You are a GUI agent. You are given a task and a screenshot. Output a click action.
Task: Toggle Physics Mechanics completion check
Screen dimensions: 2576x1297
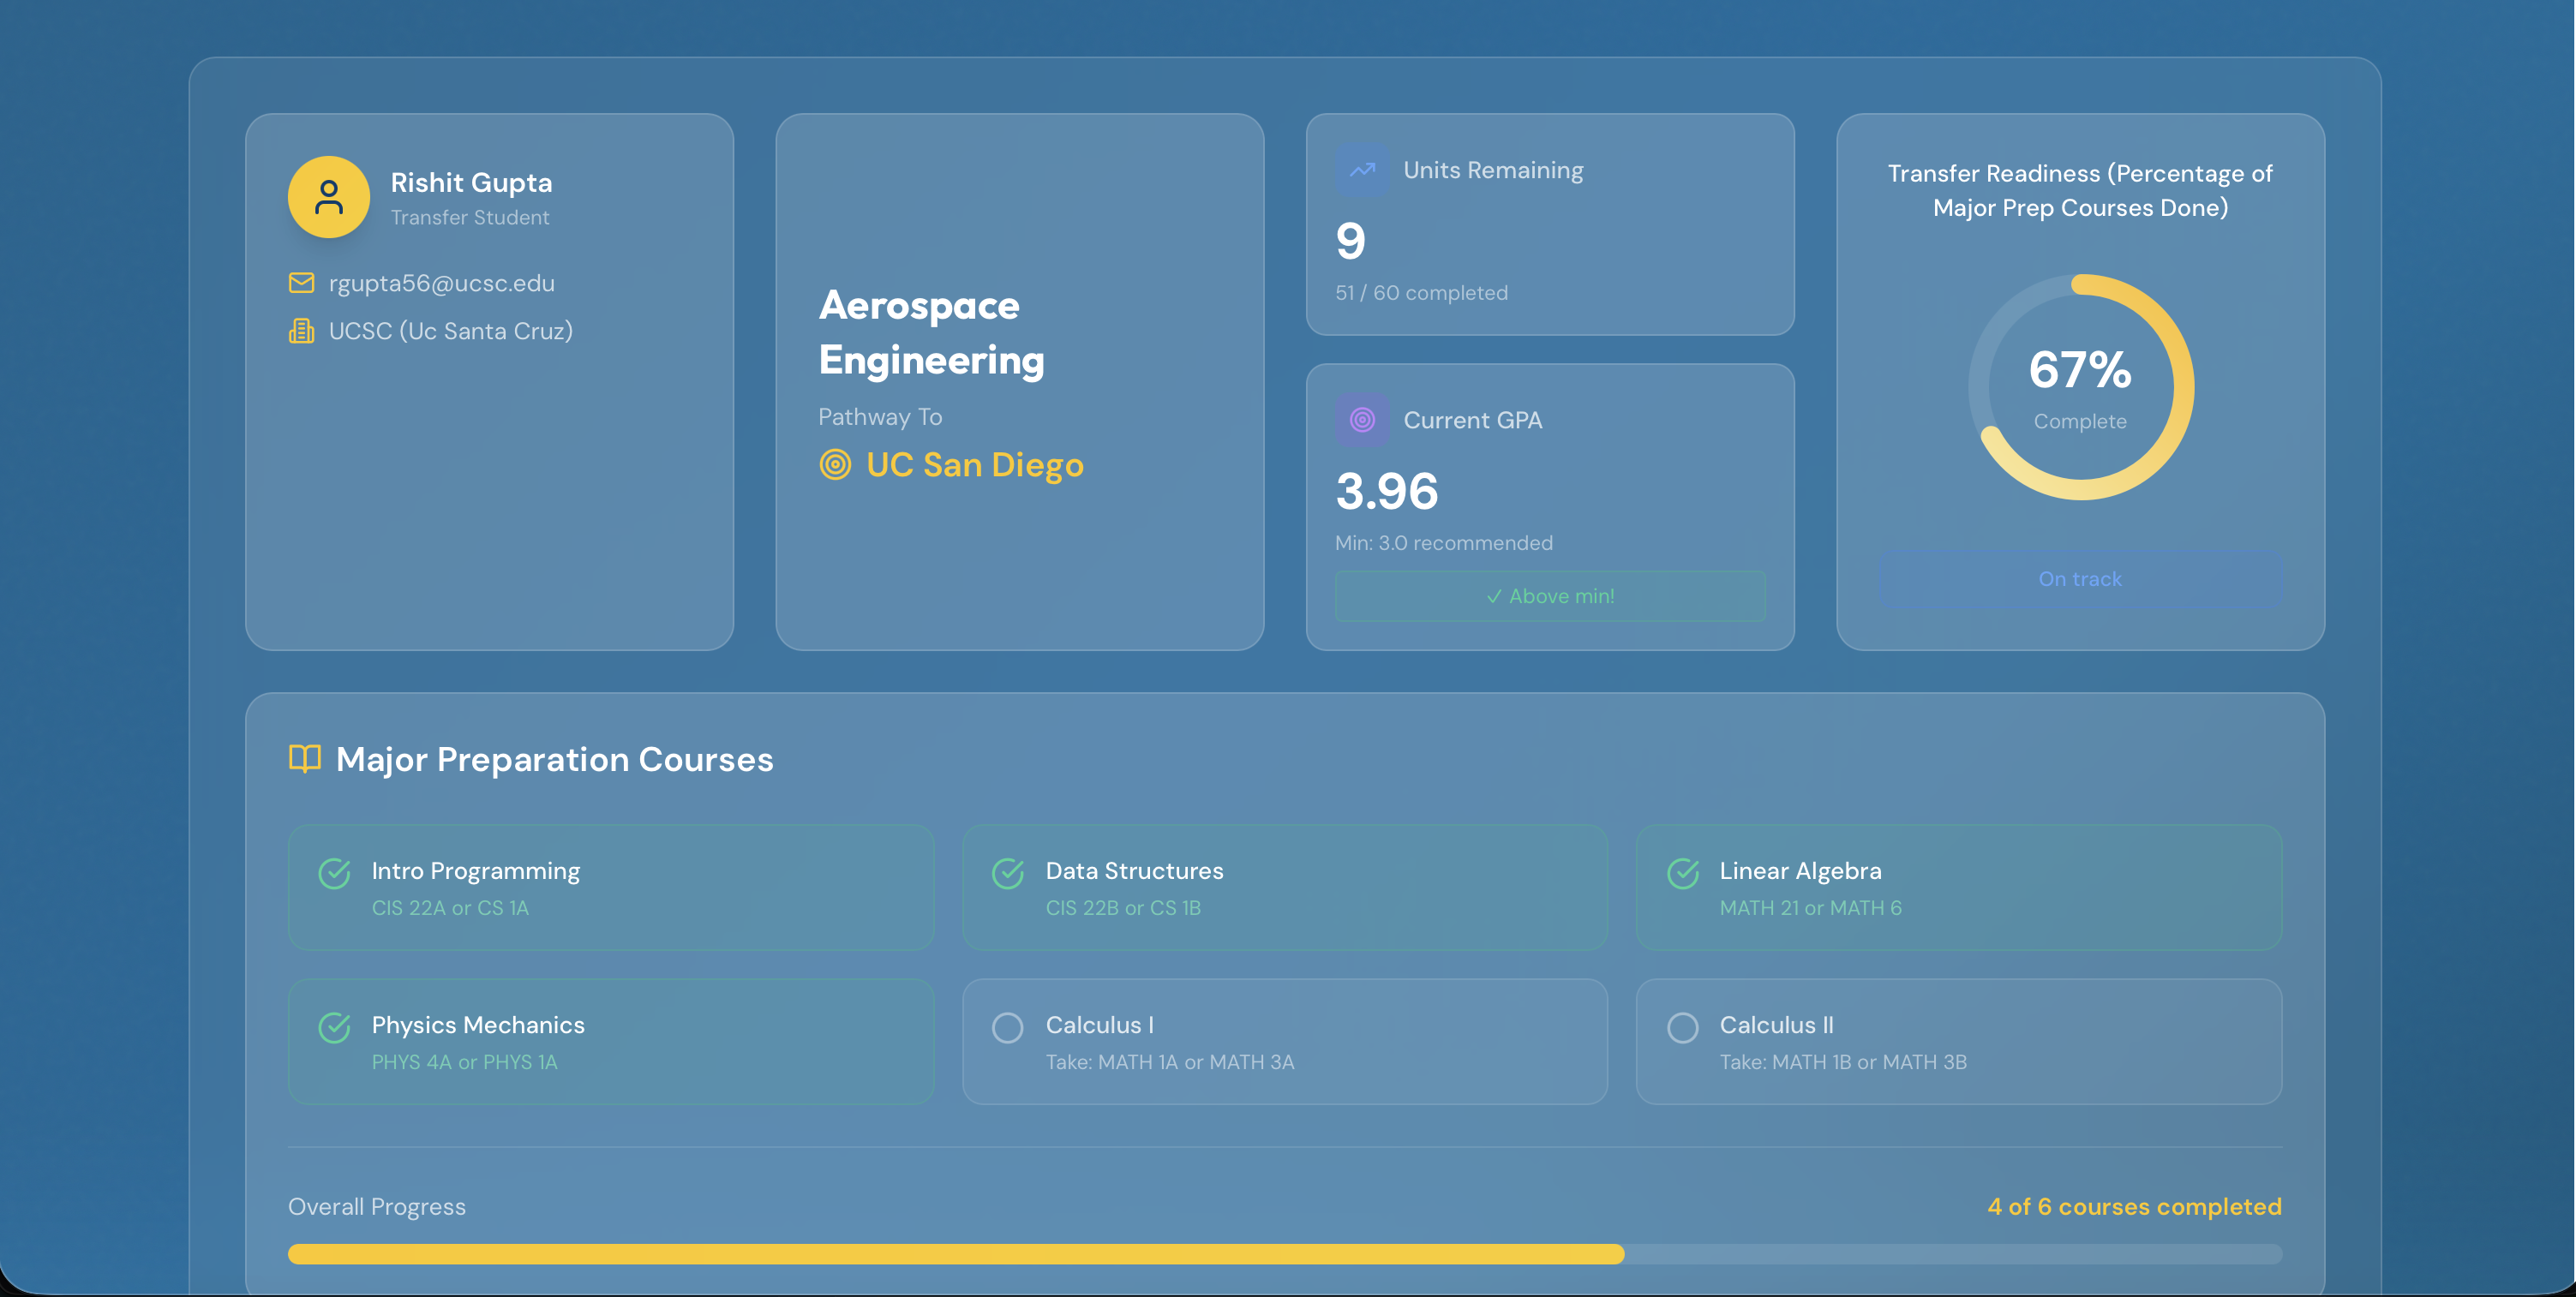pos(334,1028)
